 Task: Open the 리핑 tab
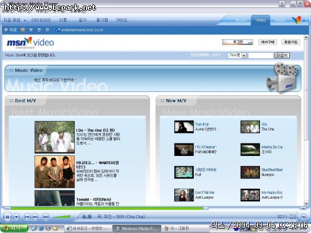[x=63, y=20]
